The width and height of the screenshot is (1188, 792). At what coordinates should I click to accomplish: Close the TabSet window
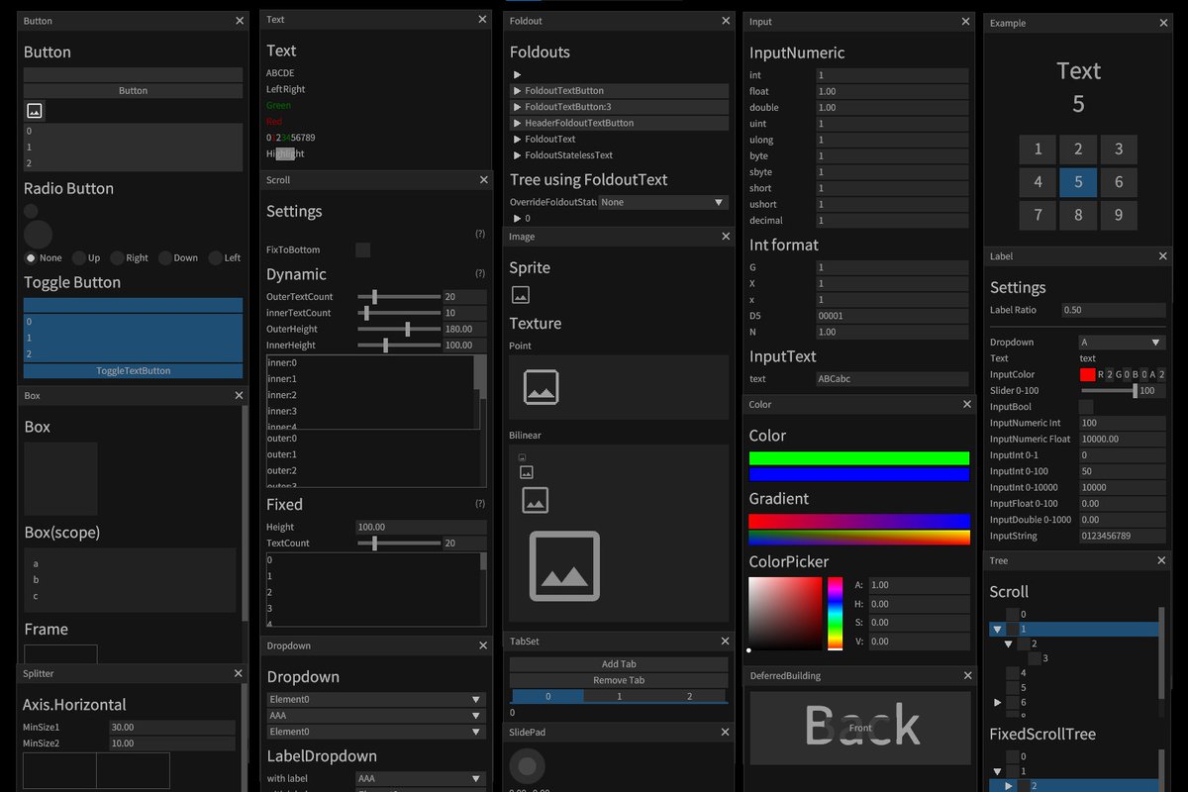pyautogui.click(x=726, y=641)
